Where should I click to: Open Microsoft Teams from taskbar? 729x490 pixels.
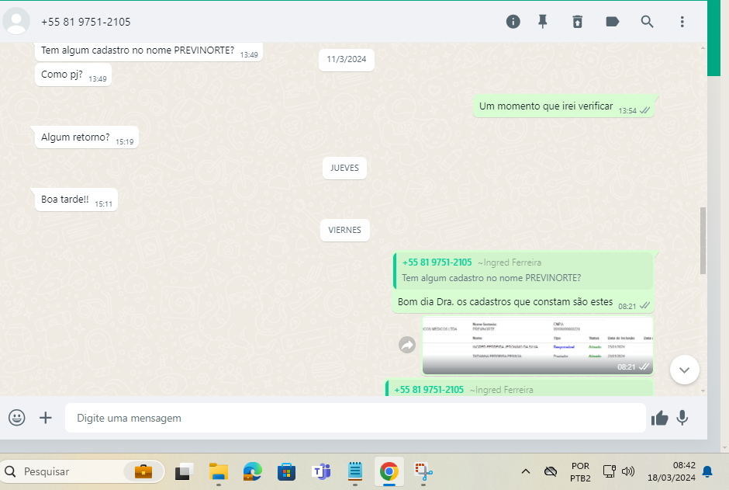(x=321, y=472)
